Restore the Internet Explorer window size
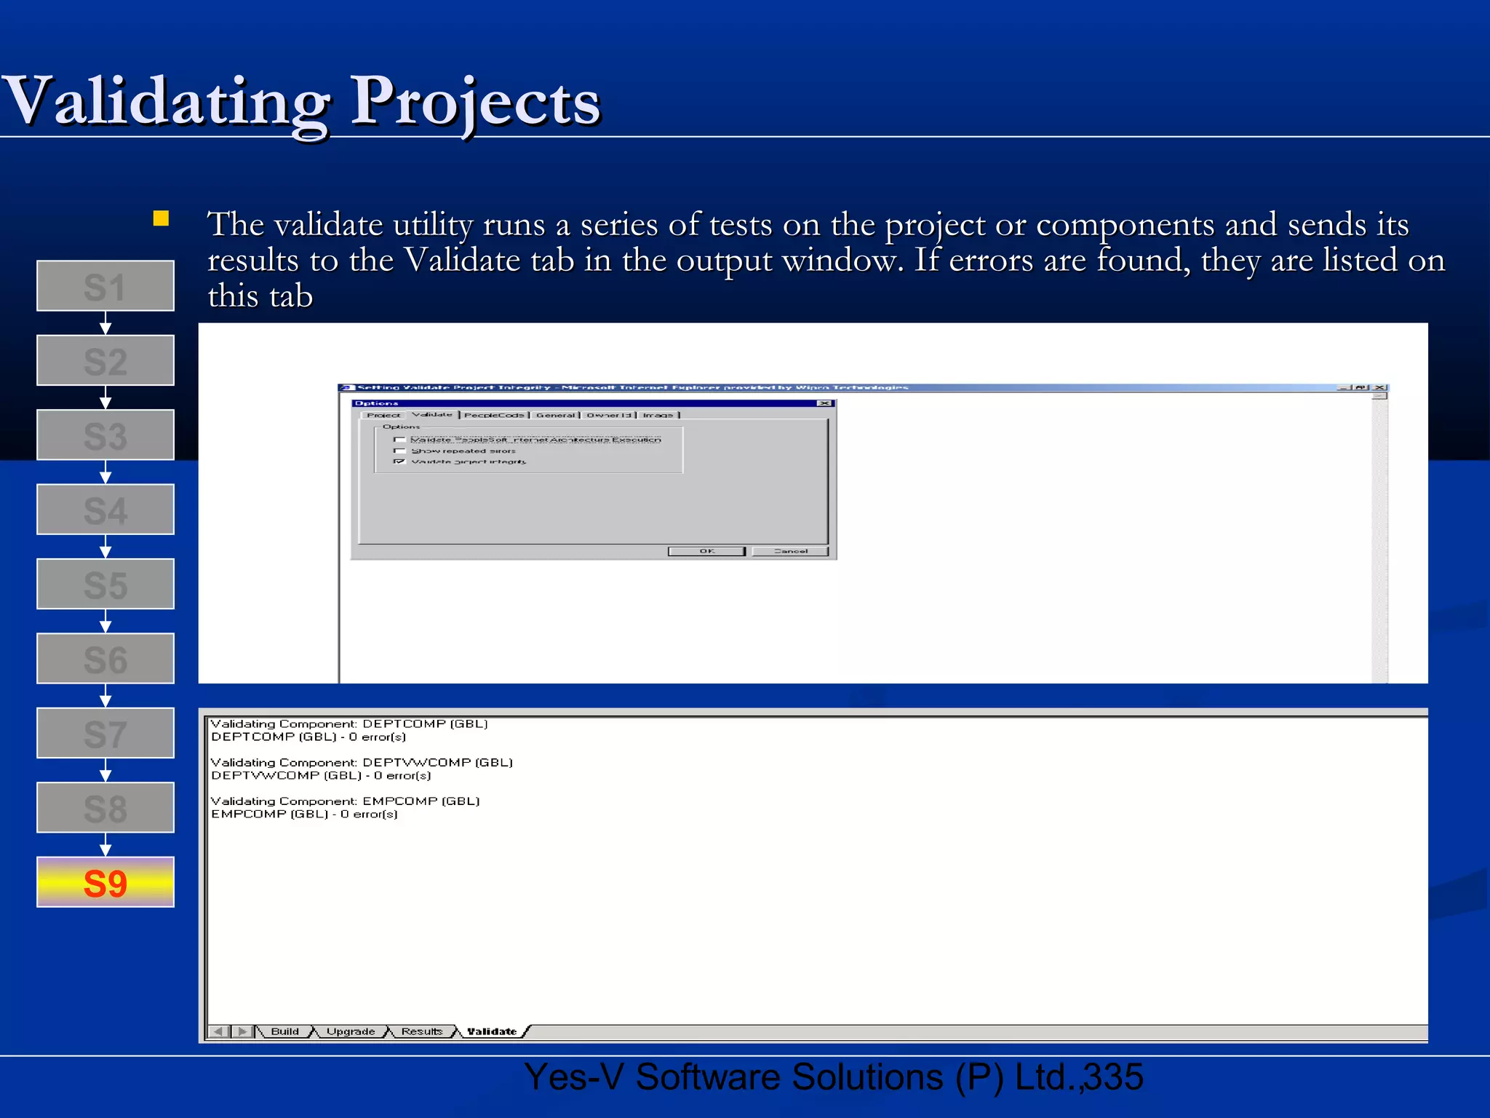1490x1118 pixels. (x=1360, y=387)
